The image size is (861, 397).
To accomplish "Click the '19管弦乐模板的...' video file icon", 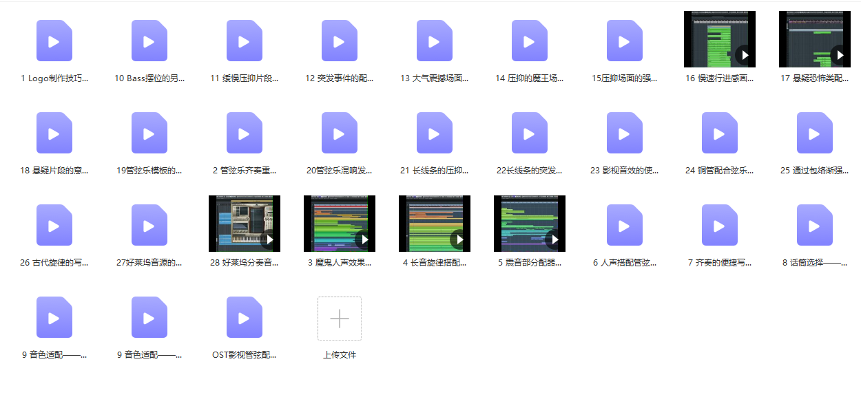I will 149,133.
